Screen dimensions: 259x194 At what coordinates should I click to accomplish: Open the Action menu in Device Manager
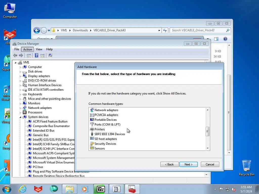(28, 49)
